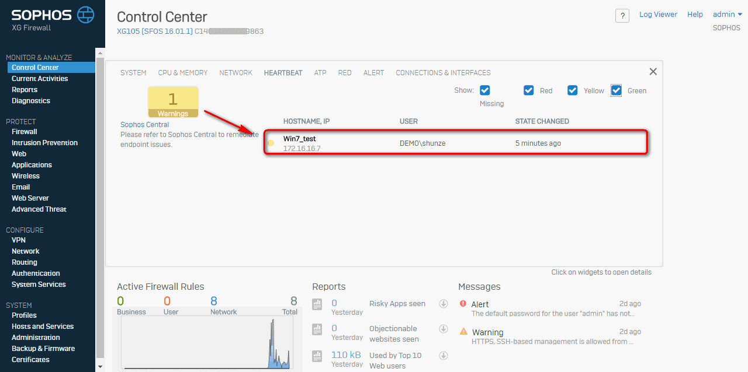
Task: Click the Network rules count 8
Action: tap(214, 301)
